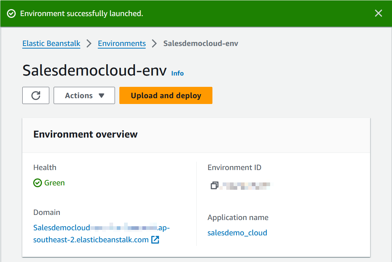Click the chevron after Environments breadcrumb

(154, 43)
